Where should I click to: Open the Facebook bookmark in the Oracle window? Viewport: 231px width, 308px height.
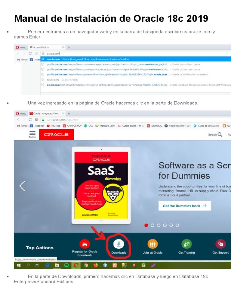(37, 126)
